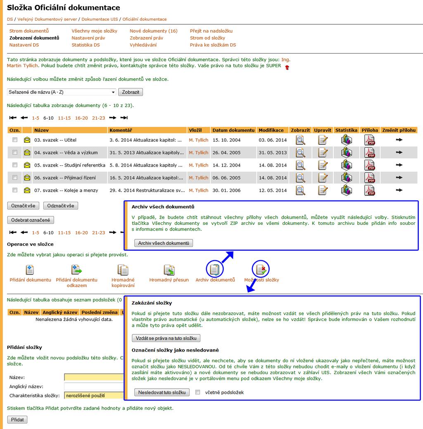This screenshot has height=429, width=423.
Task: Open Nastavení práv
Action: click(x=88, y=38)
